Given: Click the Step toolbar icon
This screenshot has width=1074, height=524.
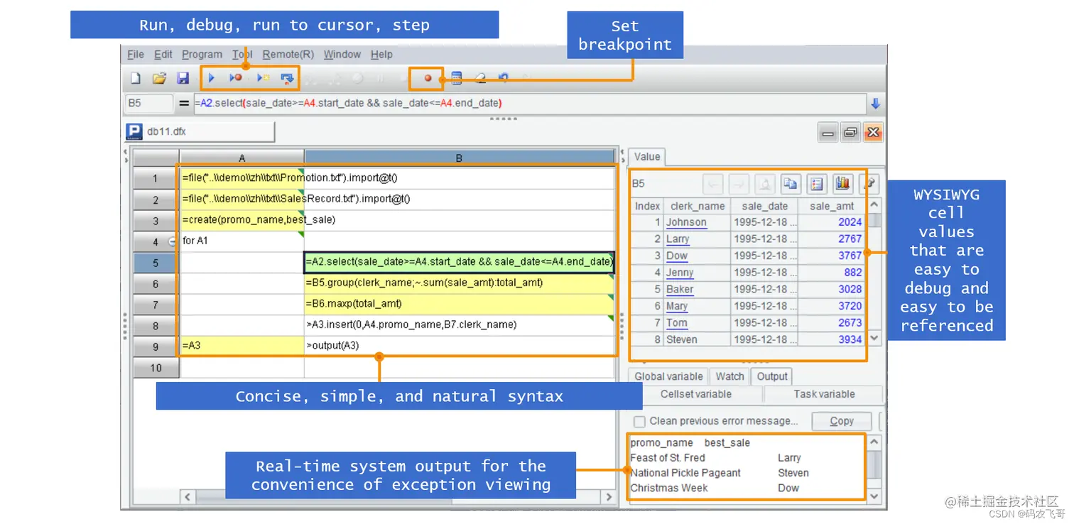Looking at the screenshot, I should [x=287, y=78].
